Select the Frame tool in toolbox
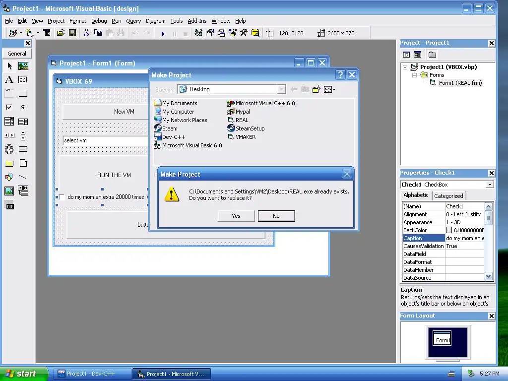Image resolution: width=508 pixels, height=381 pixels. (9, 94)
